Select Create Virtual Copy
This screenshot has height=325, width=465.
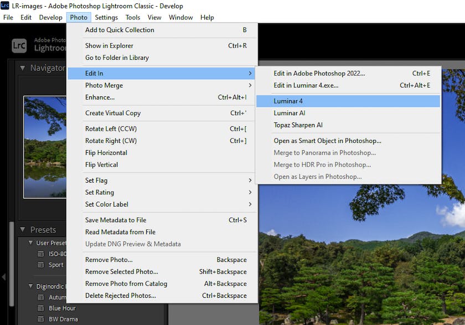click(162, 113)
